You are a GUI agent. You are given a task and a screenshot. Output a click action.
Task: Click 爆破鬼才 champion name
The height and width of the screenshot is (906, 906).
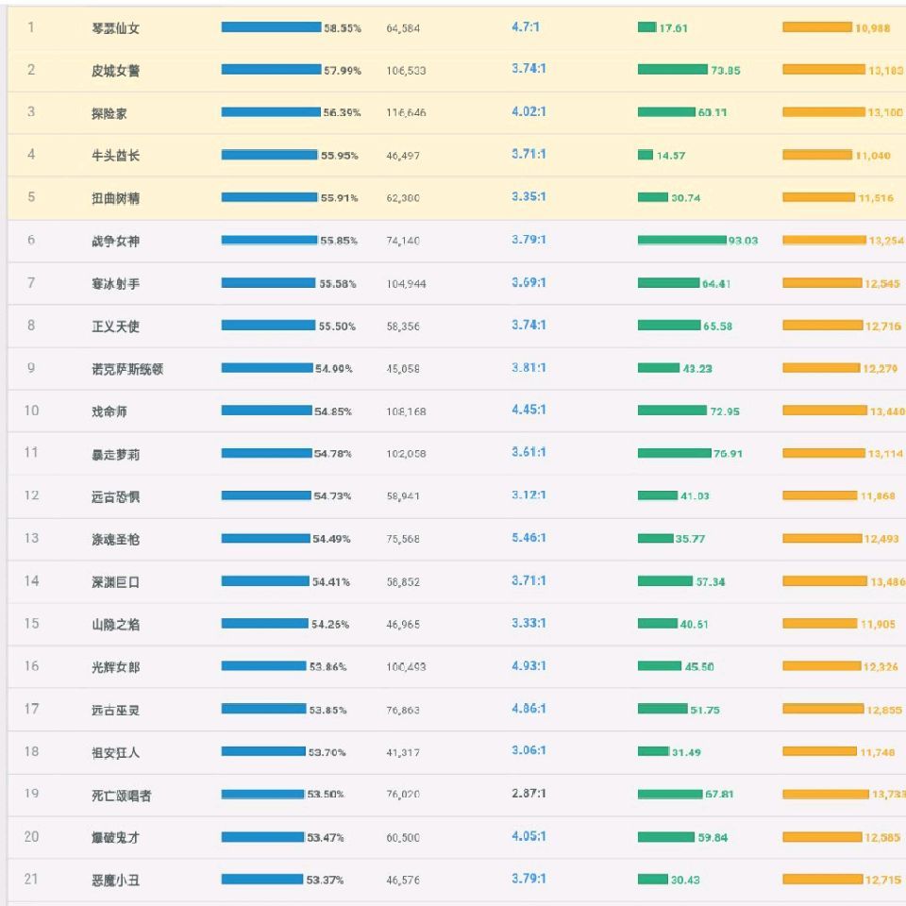(115, 838)
